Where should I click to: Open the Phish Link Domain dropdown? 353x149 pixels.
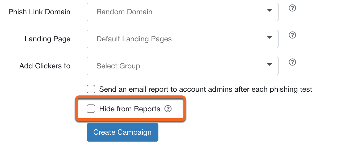click(182, 12)
